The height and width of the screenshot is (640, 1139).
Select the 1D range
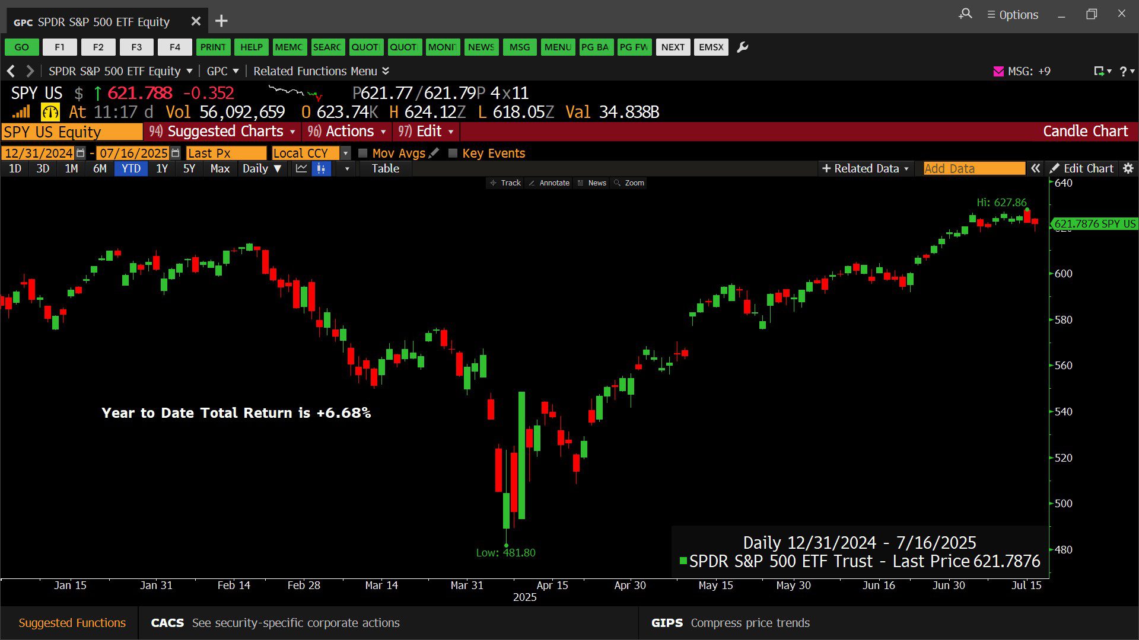[15, 169]
